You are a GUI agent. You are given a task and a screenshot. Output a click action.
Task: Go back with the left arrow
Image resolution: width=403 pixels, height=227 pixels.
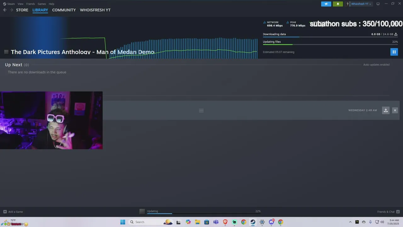[5, 10]
